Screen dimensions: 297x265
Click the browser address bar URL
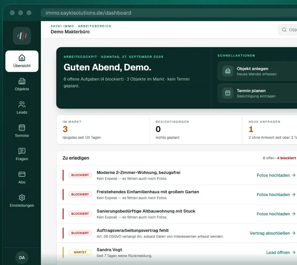pos(88,13)
